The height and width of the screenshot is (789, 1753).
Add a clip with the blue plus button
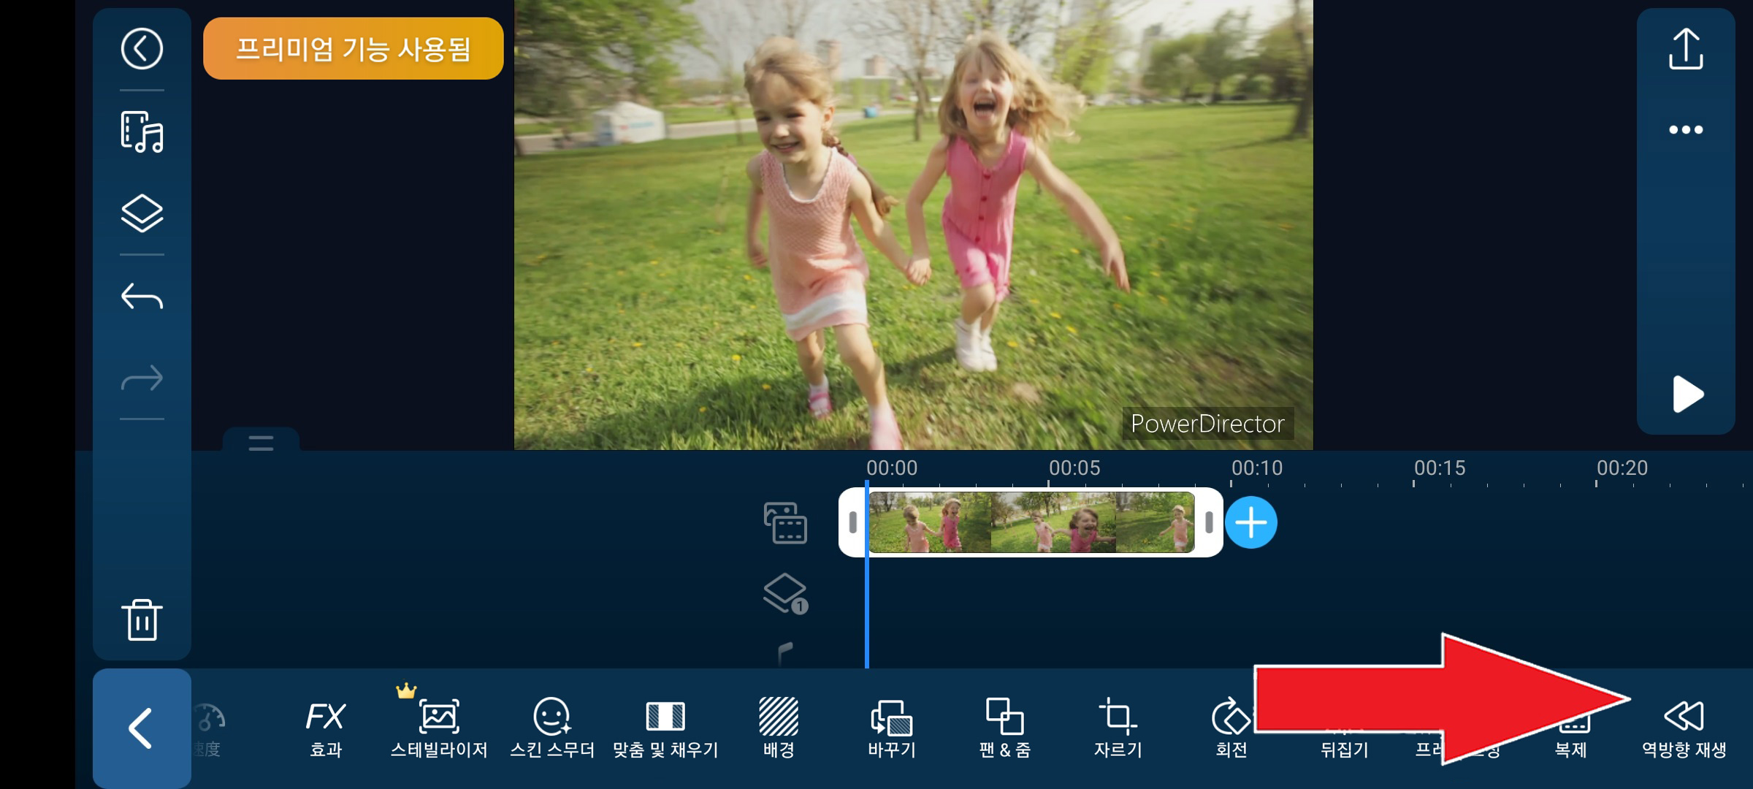click(x=1251, y=522)
